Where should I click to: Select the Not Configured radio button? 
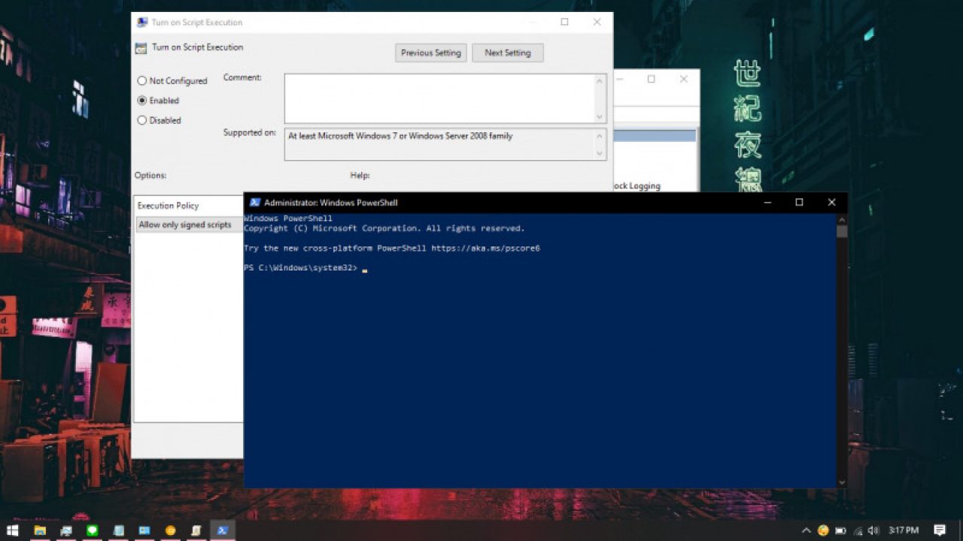(x=142, y=80)
